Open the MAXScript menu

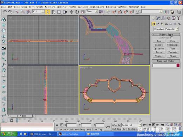[x=134, y=7]
